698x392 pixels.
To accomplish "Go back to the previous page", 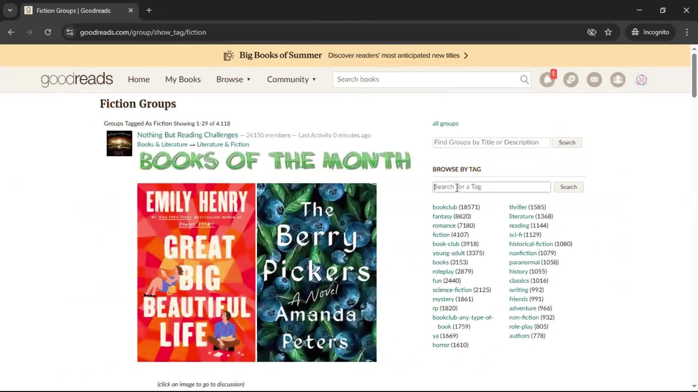I will [11, 32].
